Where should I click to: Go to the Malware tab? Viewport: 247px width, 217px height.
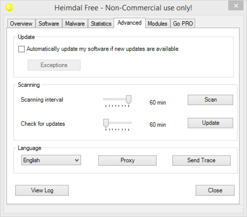coord(75,24)
